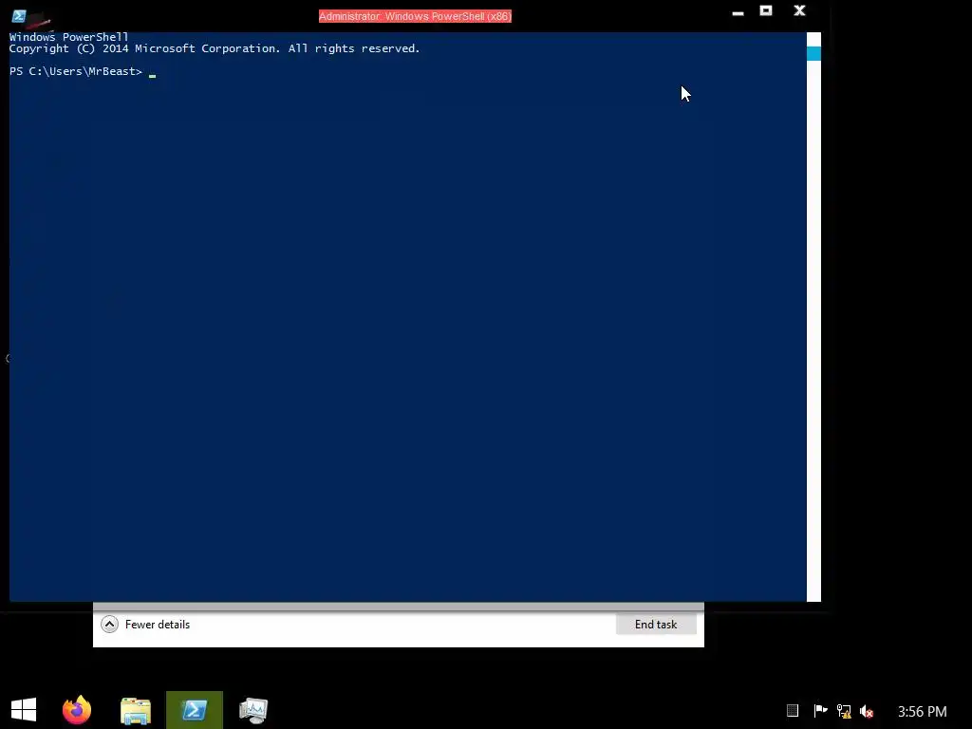This screenshot has height=729, width=972.
Task: Click the Windows Start button
Action: 24,710
